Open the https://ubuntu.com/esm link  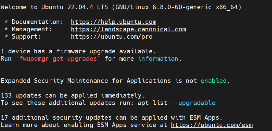(x=211, y=125)
